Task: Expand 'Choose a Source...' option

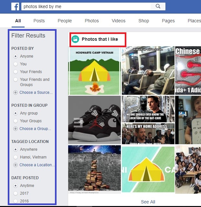Action: (36, 93)
